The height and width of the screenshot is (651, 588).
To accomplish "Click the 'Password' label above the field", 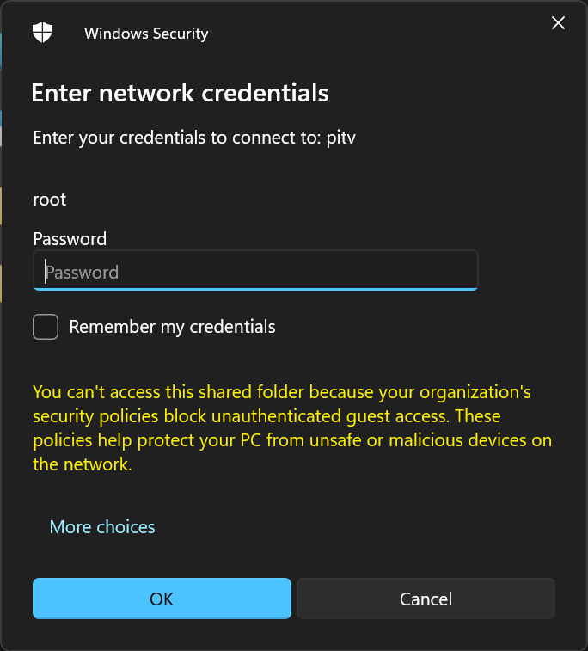I will coord(70,239).
